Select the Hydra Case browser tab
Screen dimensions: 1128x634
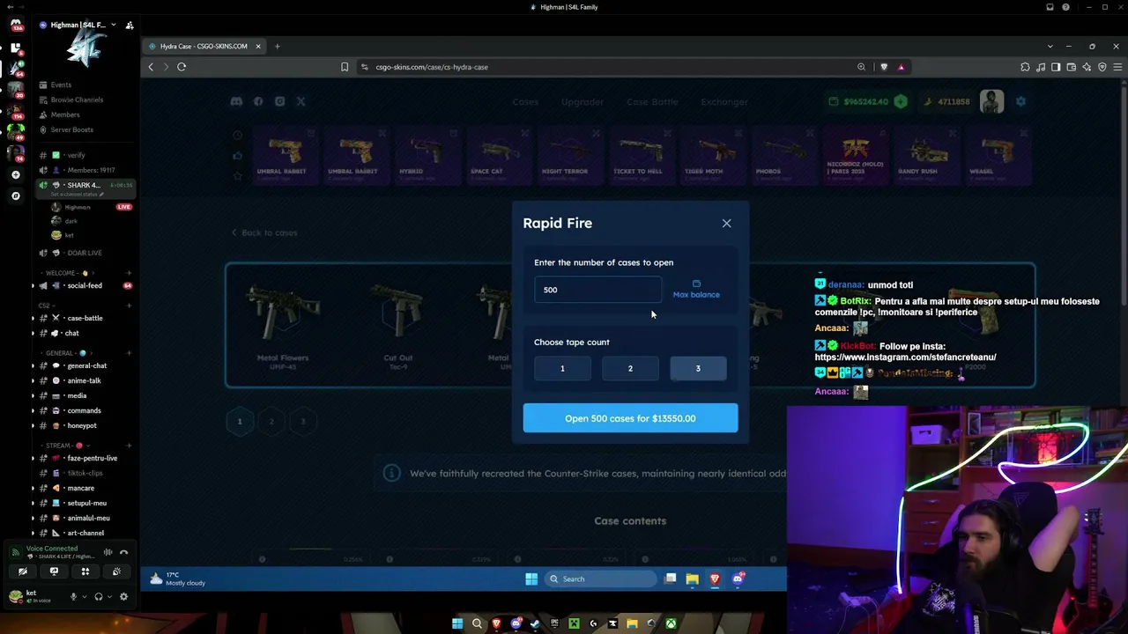click(204, 46)
